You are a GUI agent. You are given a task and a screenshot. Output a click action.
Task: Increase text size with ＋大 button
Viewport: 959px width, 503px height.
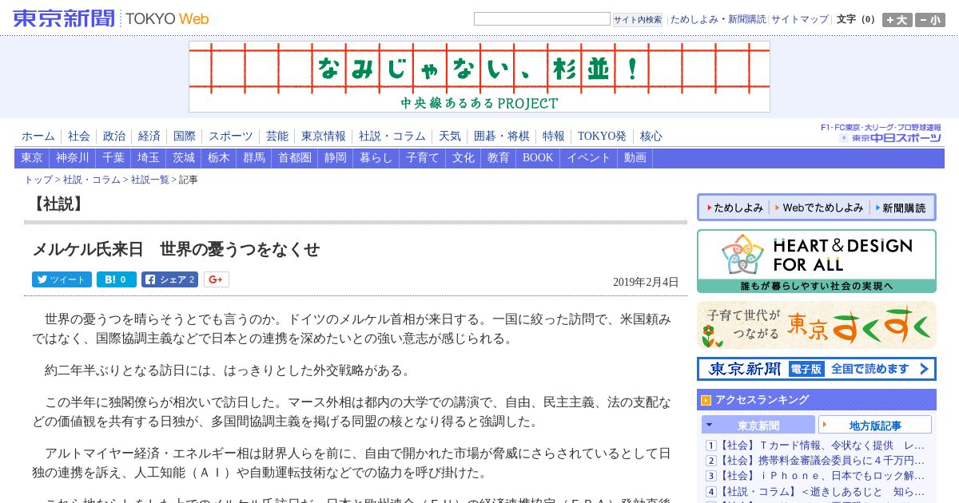click(897, 20)
